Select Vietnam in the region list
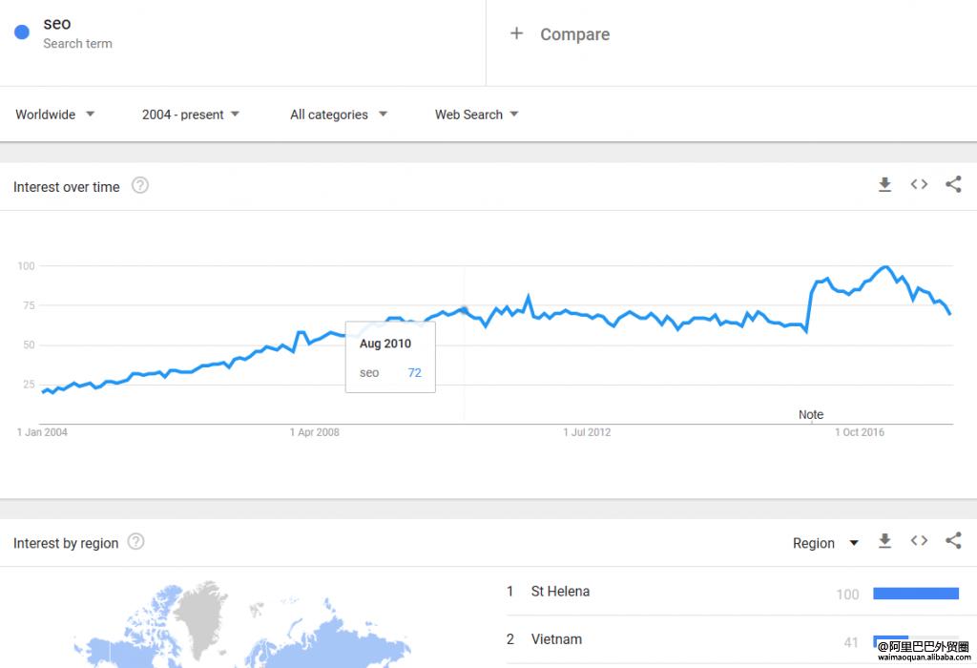The width and height of the screenshot is (977, 668). point(556,639)
